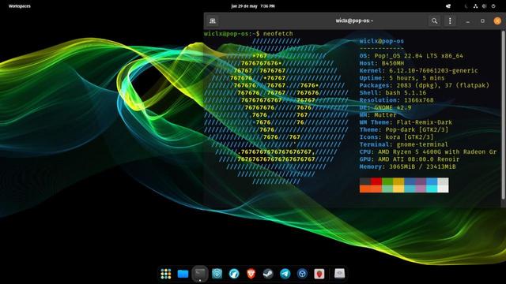Click the red swatch in the neofetch palette
Image resolution: width=506 pixels, height=284 pixels.
376,181
